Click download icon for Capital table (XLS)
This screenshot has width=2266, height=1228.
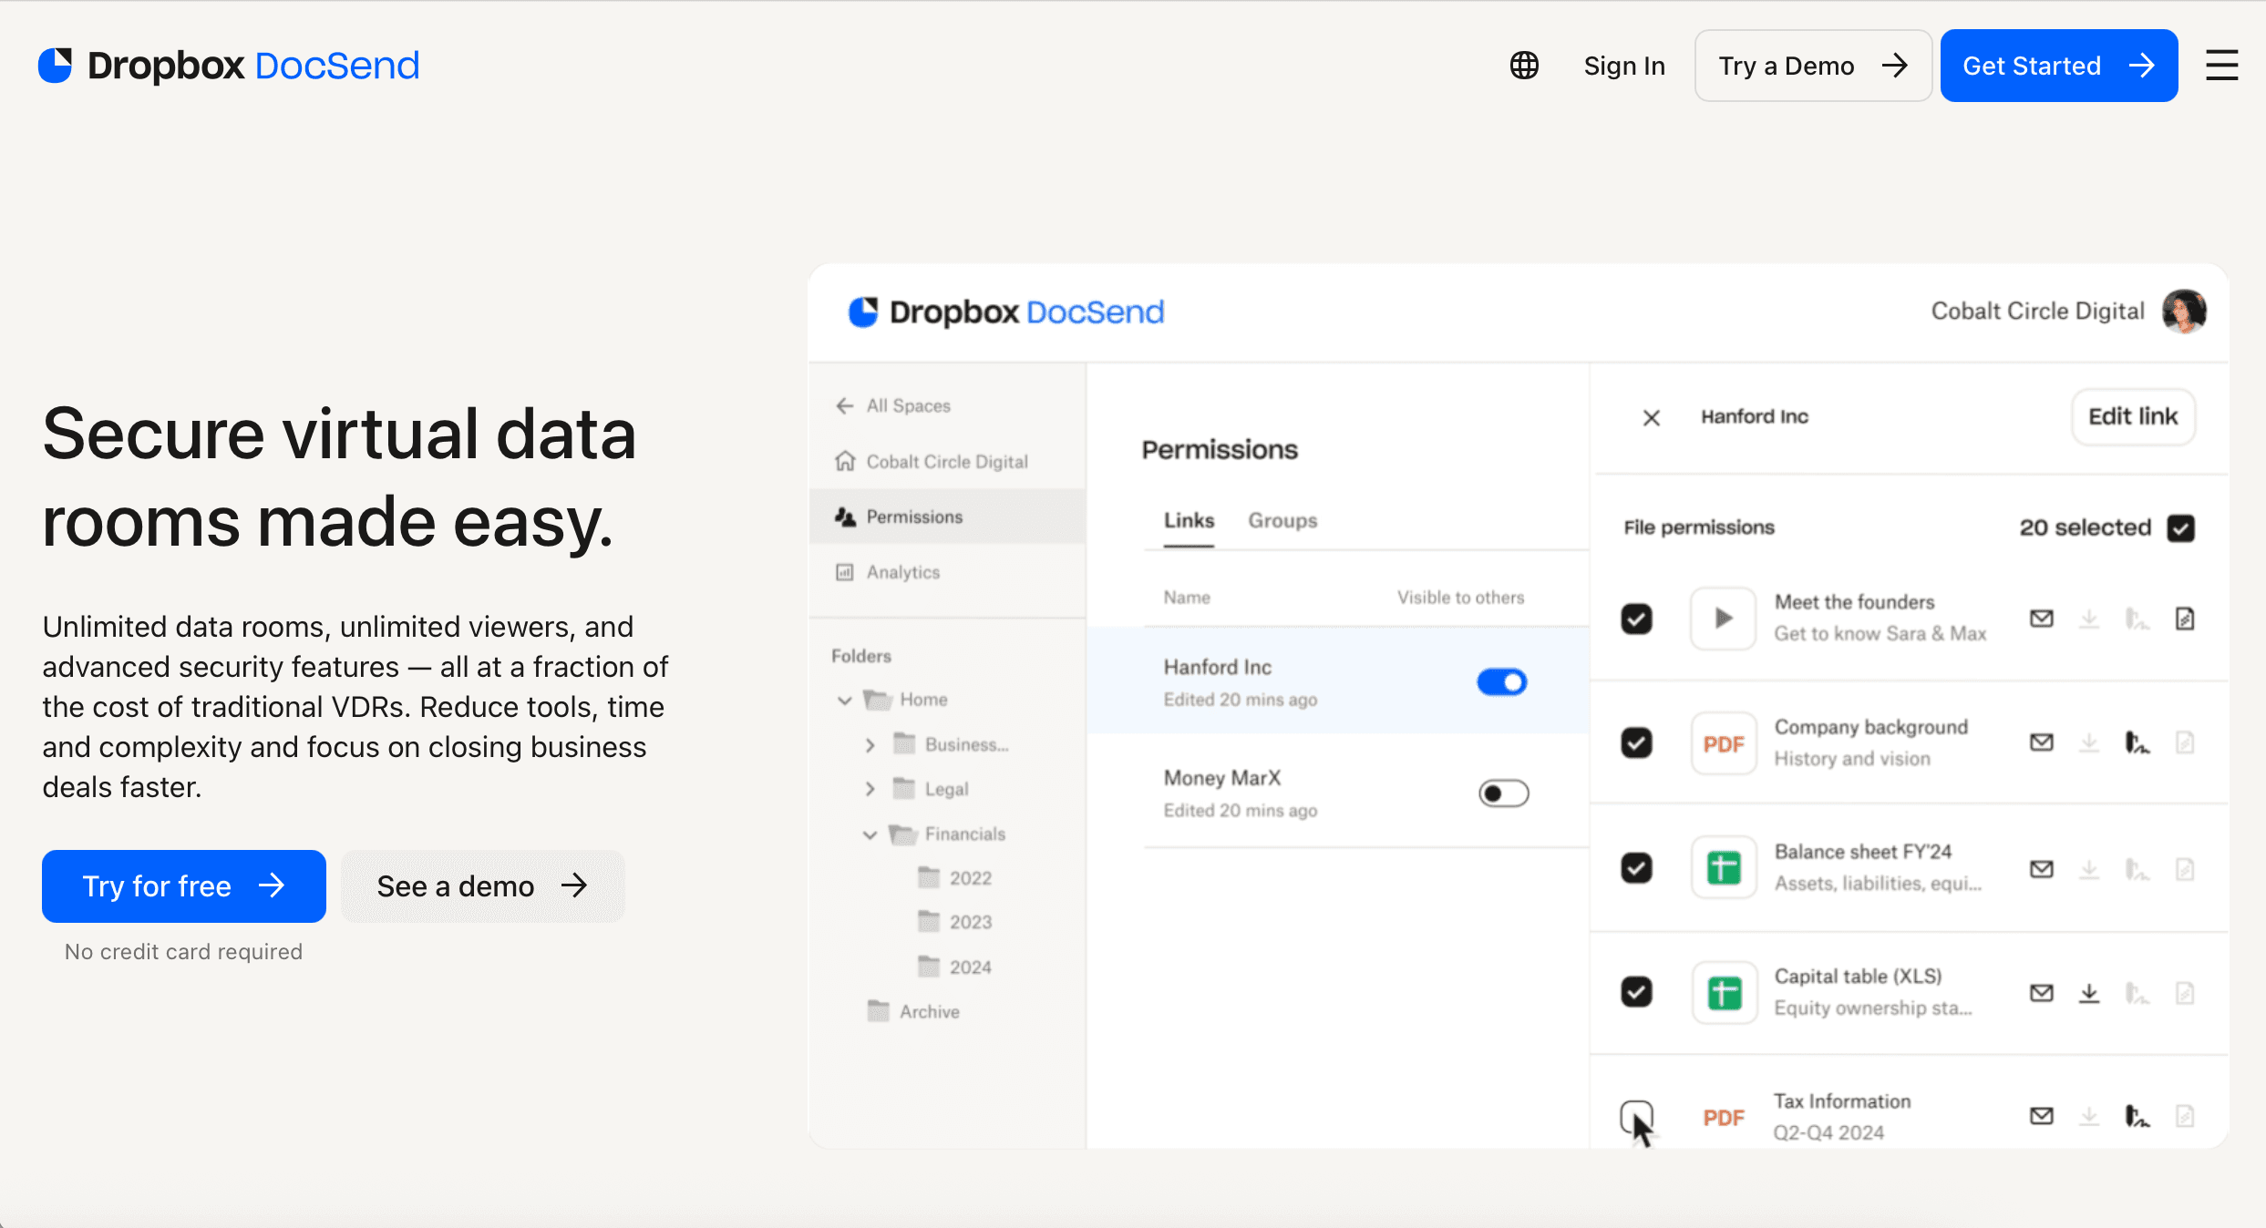pyautogui.click(x=2089, y=993)
